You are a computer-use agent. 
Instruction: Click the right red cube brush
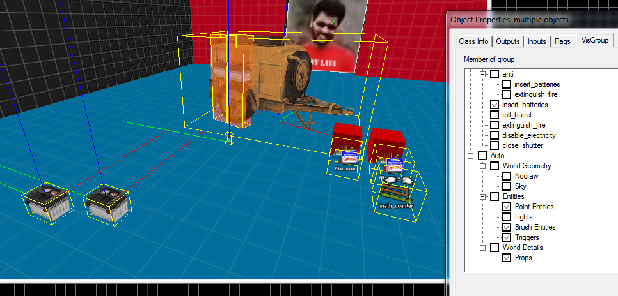pos(386,141)
